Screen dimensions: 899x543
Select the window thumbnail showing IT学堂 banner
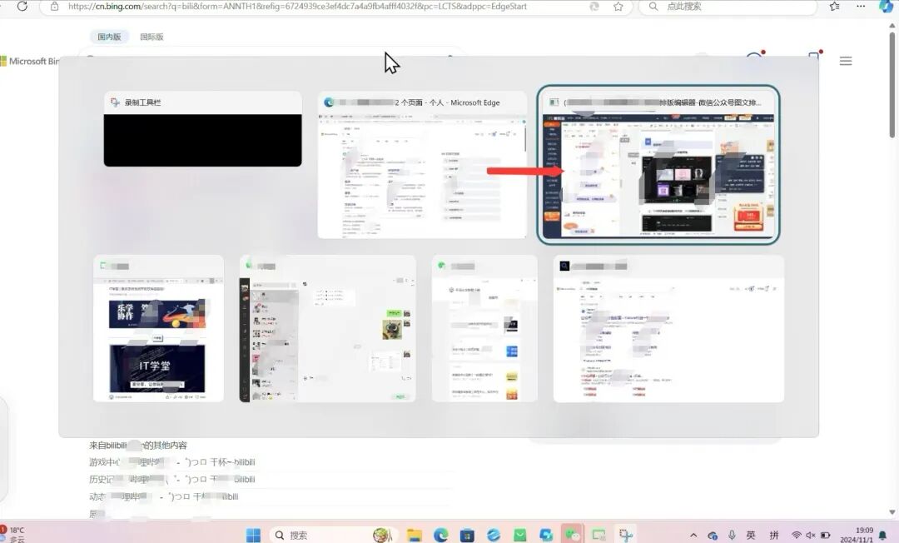pos(158,329)
